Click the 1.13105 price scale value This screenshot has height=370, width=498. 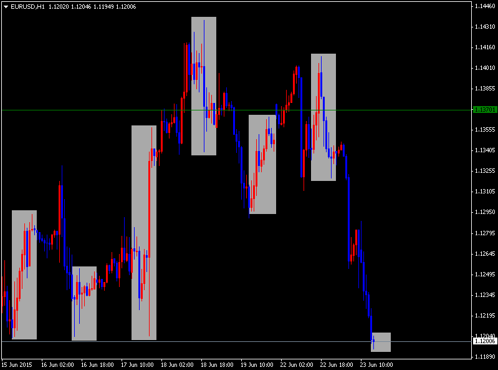(485, 192)
